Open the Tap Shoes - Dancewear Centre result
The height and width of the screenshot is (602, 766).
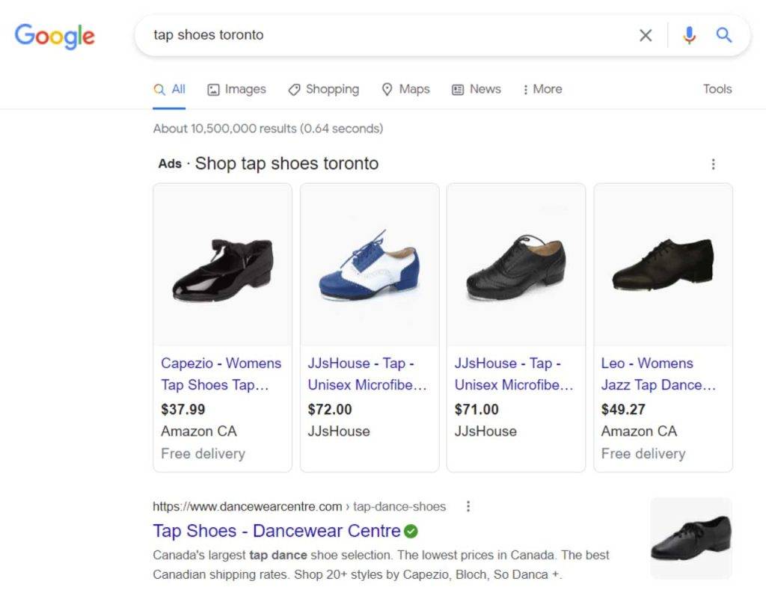(277, 531)
